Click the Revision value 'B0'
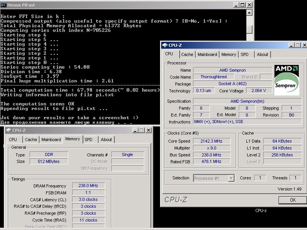 coord(292,115)
